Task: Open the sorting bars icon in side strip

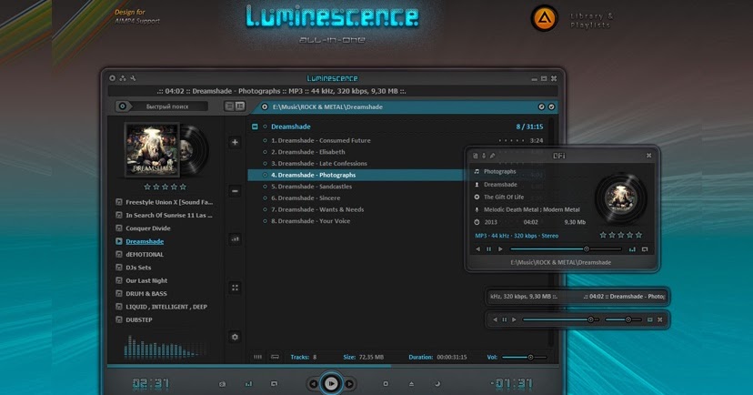Action: [x=235, y=238]
